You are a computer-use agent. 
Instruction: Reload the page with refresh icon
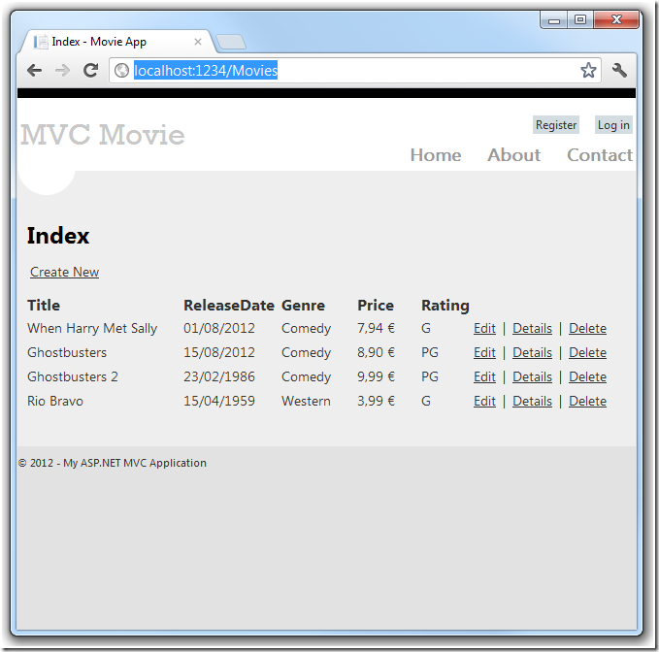tap(90, 70)
